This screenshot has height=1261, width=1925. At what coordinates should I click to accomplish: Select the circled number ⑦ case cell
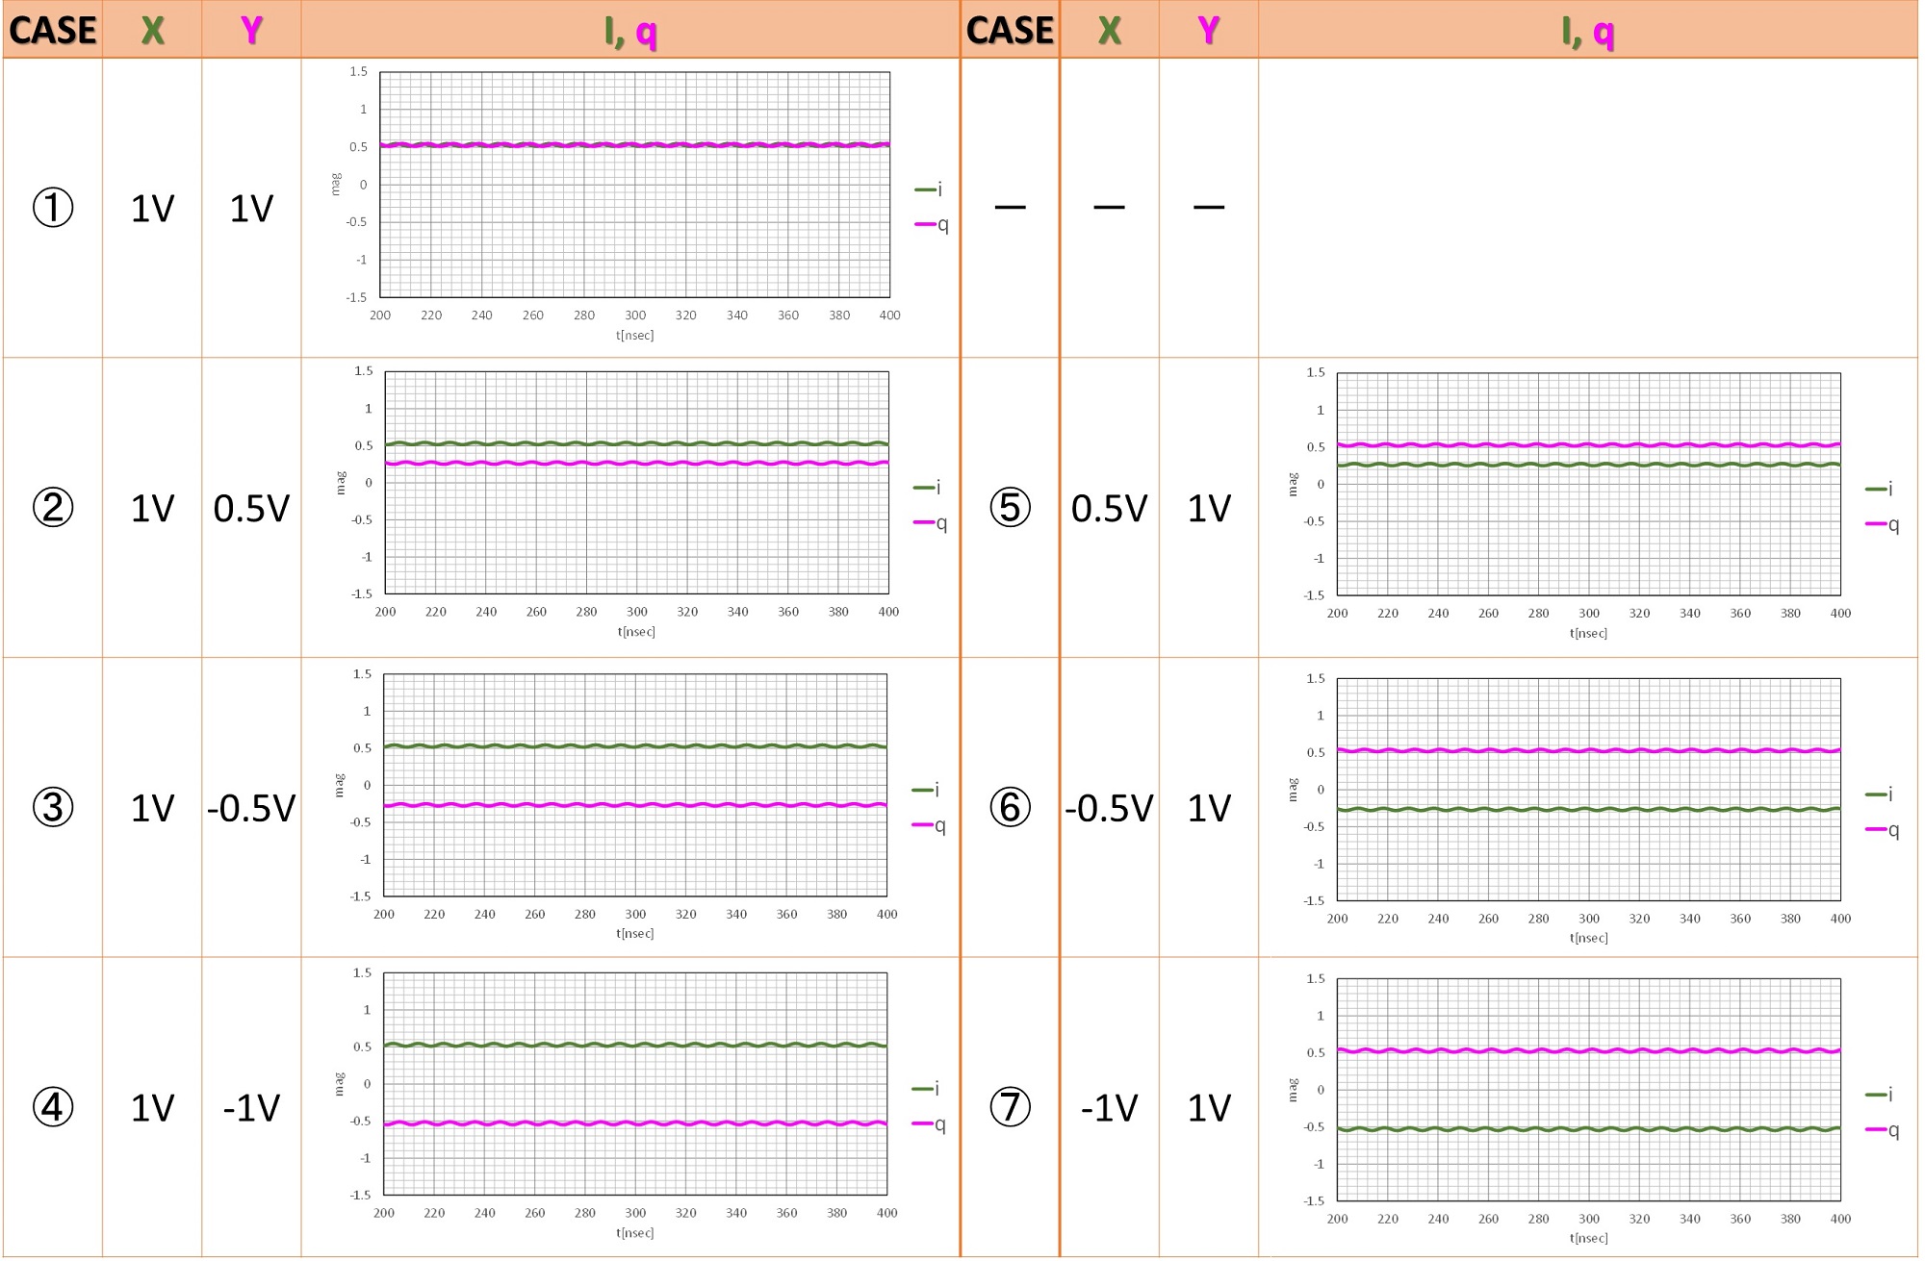click(1011, 1107)
